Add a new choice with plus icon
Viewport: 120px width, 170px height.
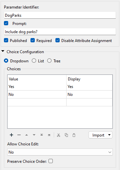click(11, 135)
